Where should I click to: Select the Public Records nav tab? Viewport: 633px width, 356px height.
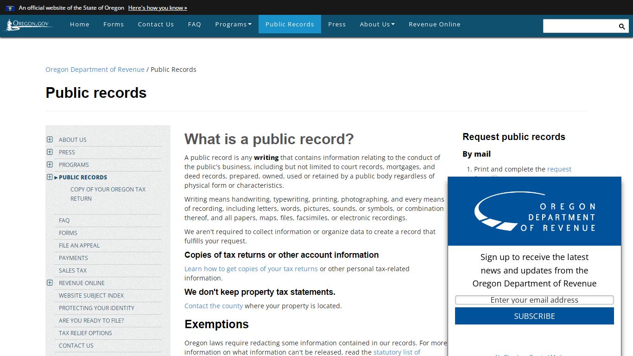tap(290, 24)
